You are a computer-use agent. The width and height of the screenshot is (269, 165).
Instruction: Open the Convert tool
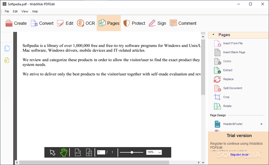(42, 23)
